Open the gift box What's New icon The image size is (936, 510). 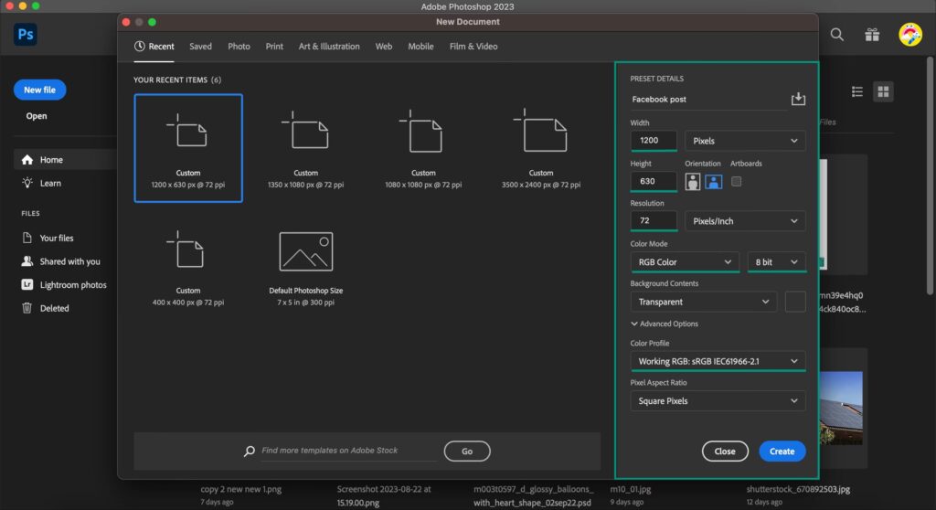872,35
